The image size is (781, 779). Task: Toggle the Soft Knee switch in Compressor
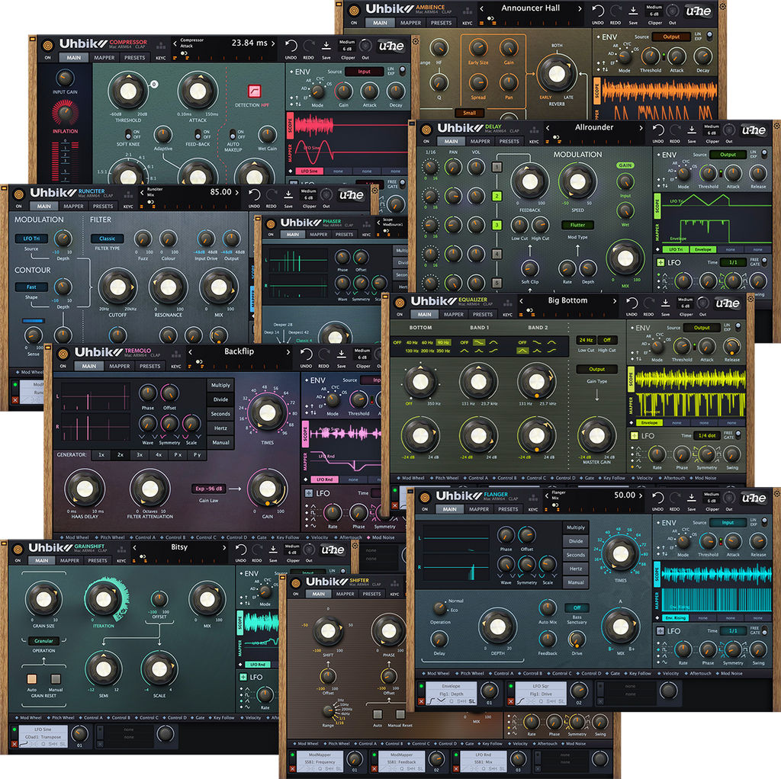(127, 133)
